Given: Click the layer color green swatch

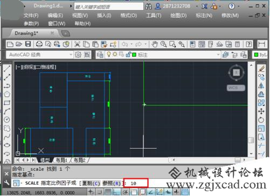Looking at the screenshot, I should click(x=134, y=55).
